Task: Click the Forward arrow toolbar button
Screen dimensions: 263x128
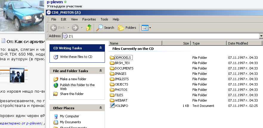Action: click(75, 28)
